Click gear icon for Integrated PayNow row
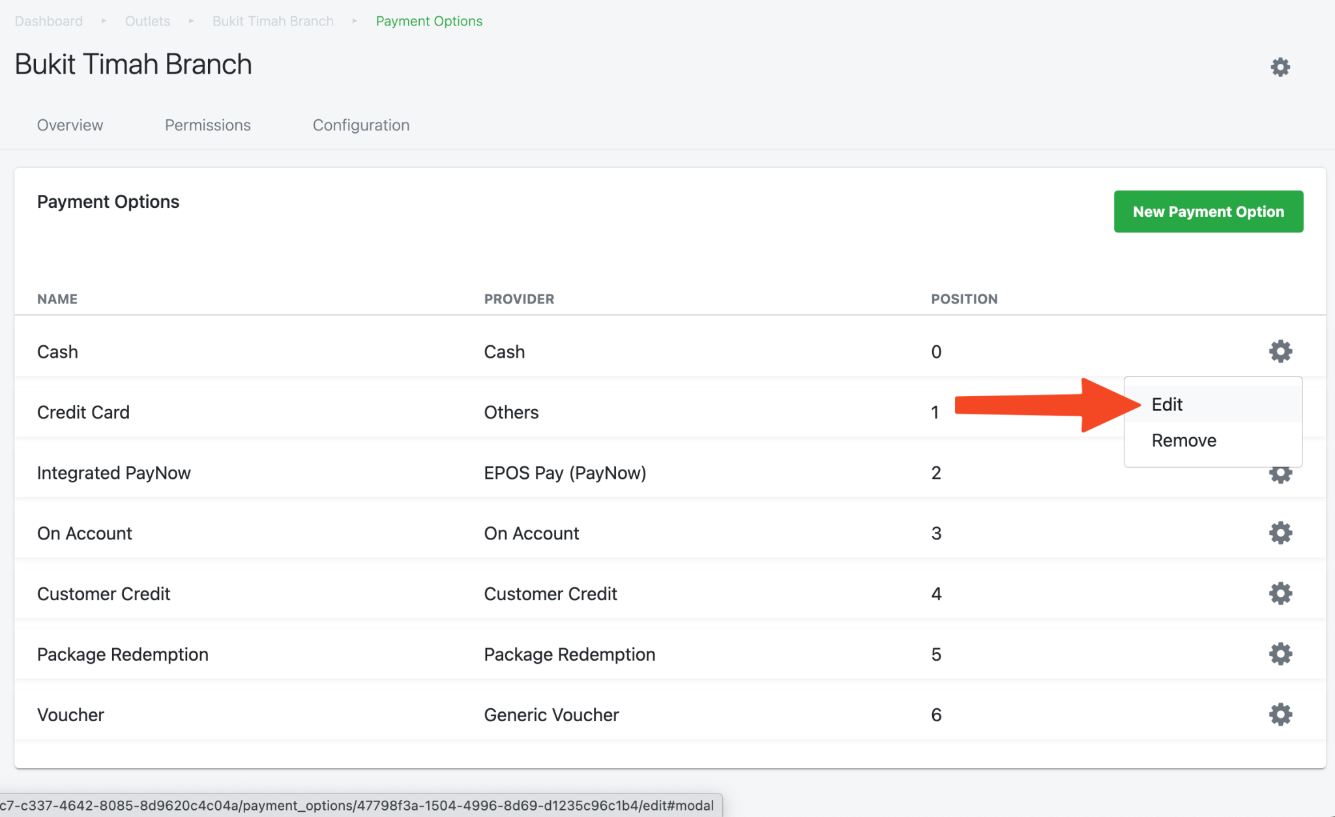This screenshot has height=817, width=1335. [1280, 476]
